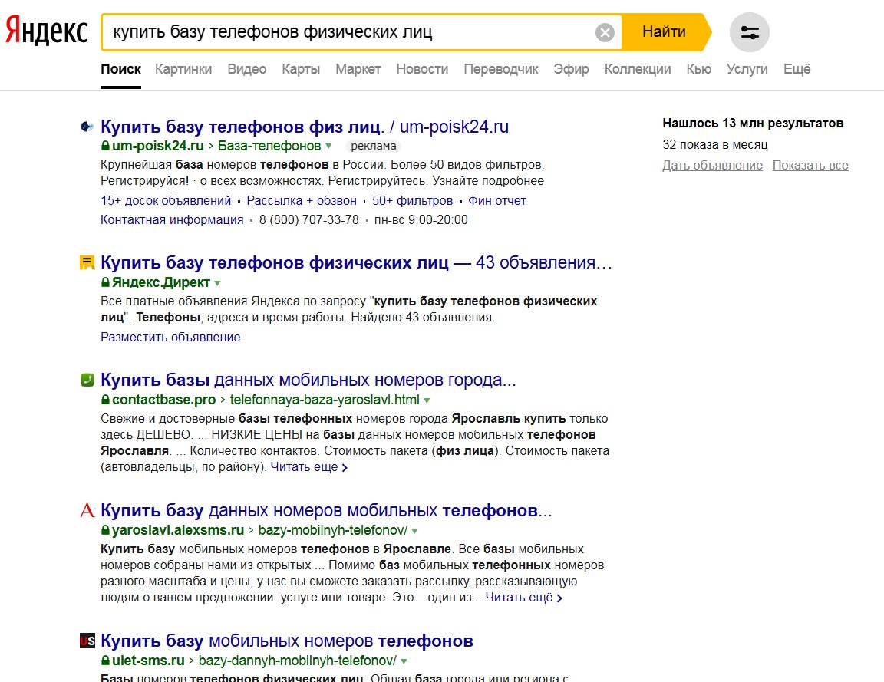Viewport: 884px width, 682px height.
Task: Open Фин отчет sitelink
Action: (497, 201)
